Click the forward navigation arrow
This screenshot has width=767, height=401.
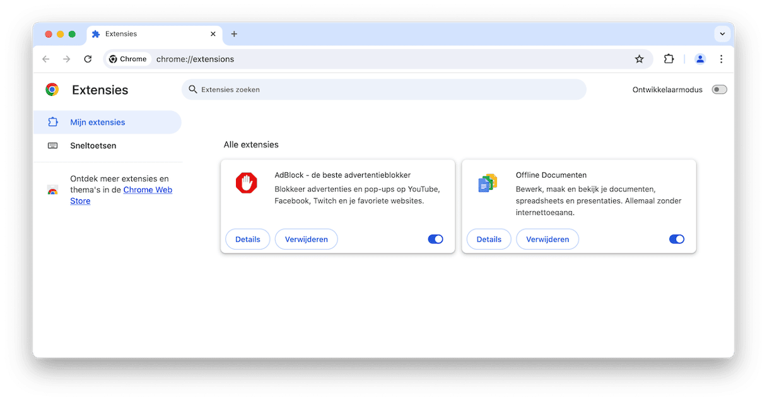[66, 59]
